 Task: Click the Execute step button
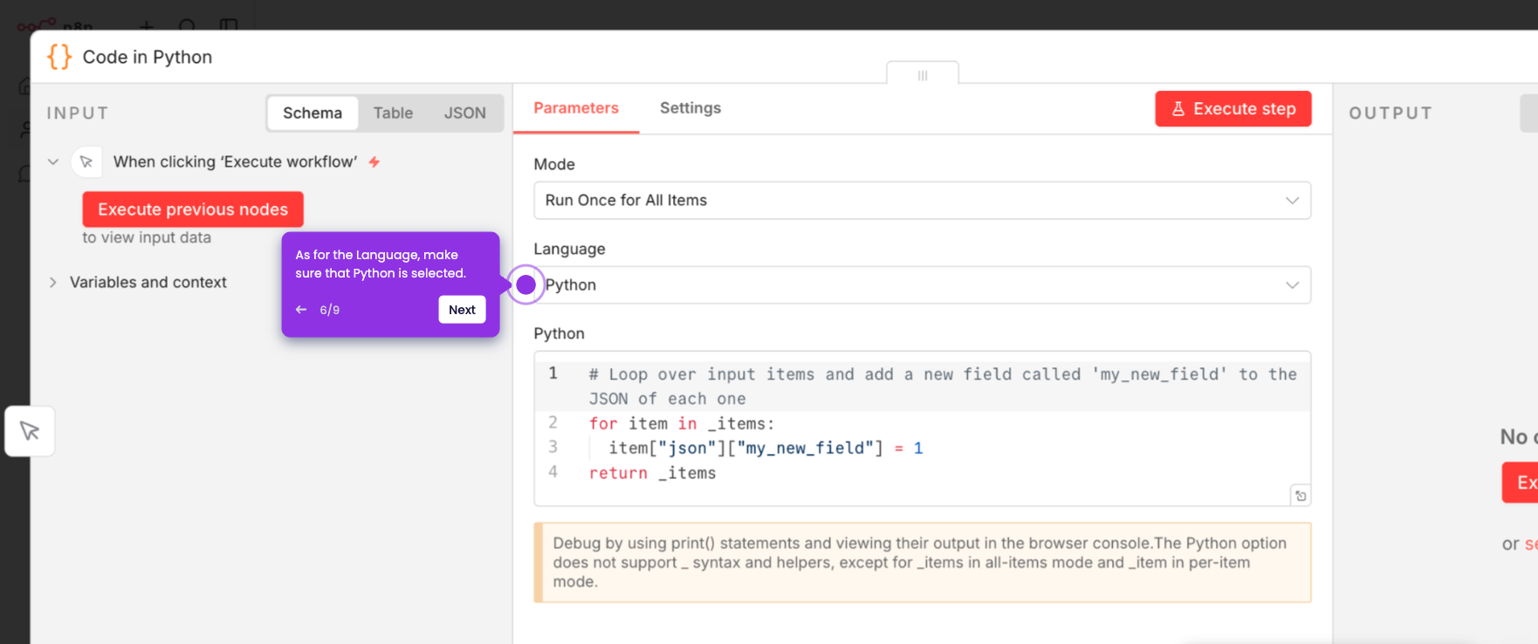[1232, 109]
